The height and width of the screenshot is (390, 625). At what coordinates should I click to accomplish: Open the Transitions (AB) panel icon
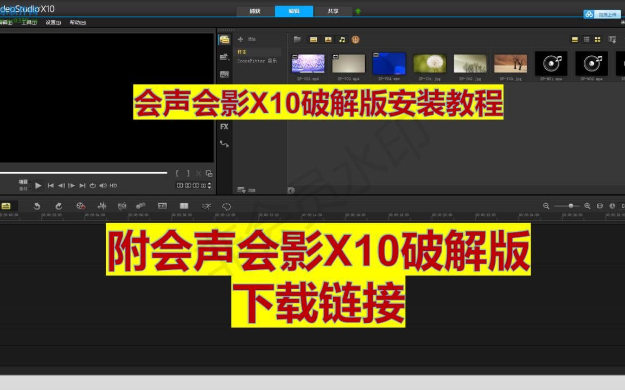click(225, 74)
